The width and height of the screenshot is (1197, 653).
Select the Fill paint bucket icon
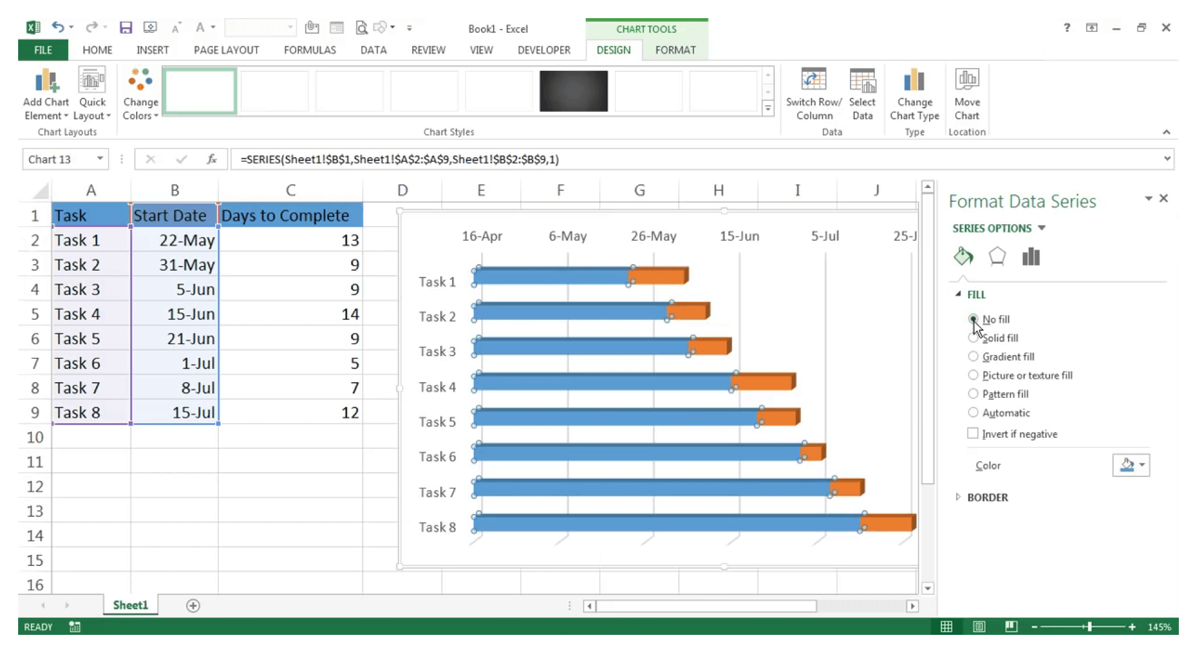(963, 256)
